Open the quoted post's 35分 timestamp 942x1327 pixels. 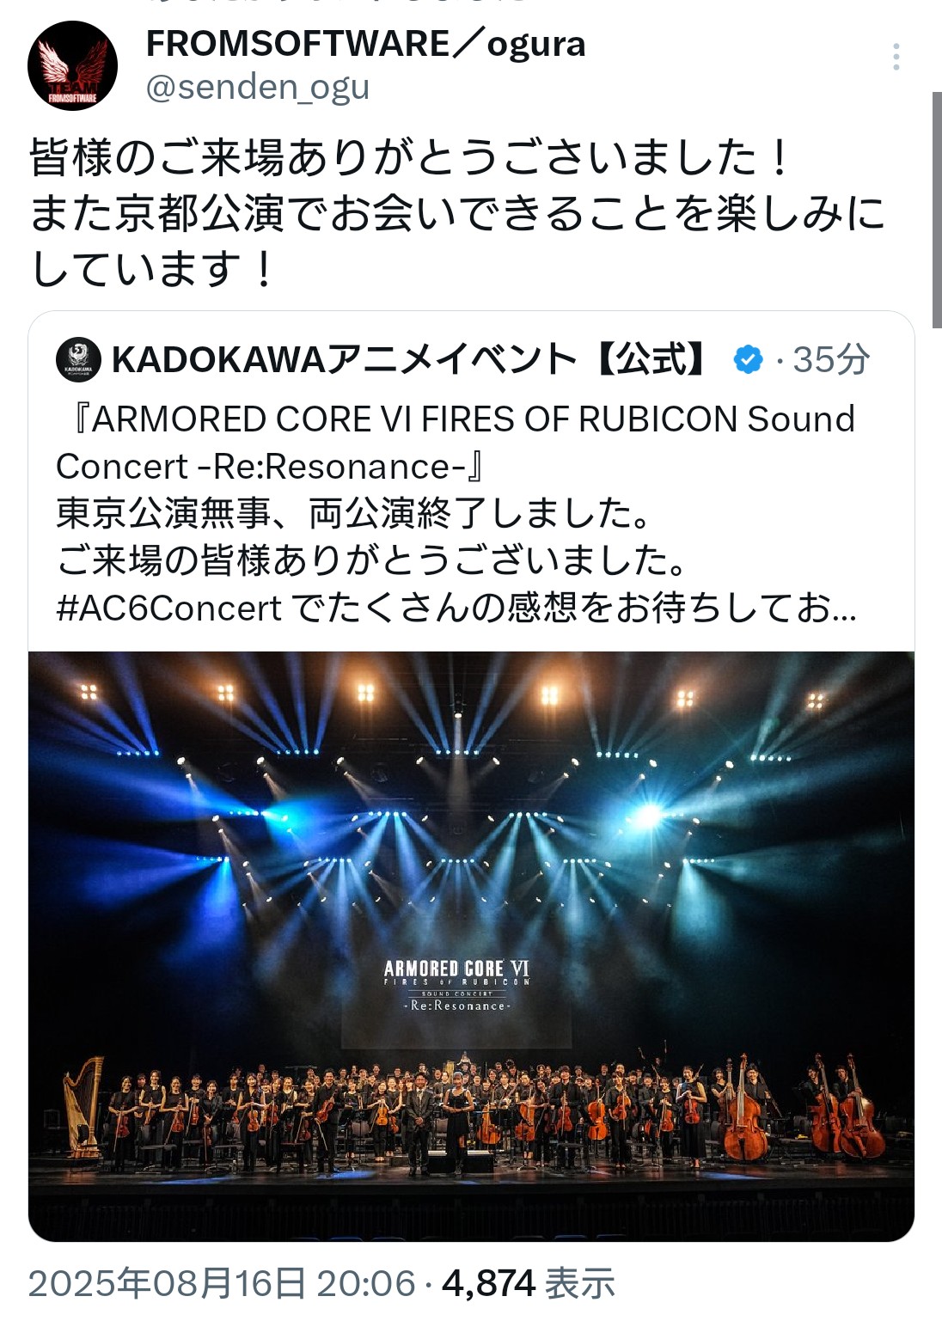pos(831,359)
